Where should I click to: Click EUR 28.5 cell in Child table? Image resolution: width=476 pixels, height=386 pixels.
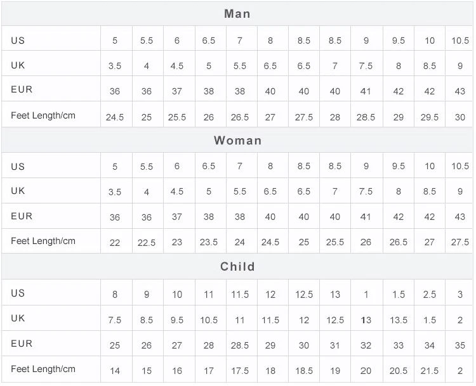(239, 345)
